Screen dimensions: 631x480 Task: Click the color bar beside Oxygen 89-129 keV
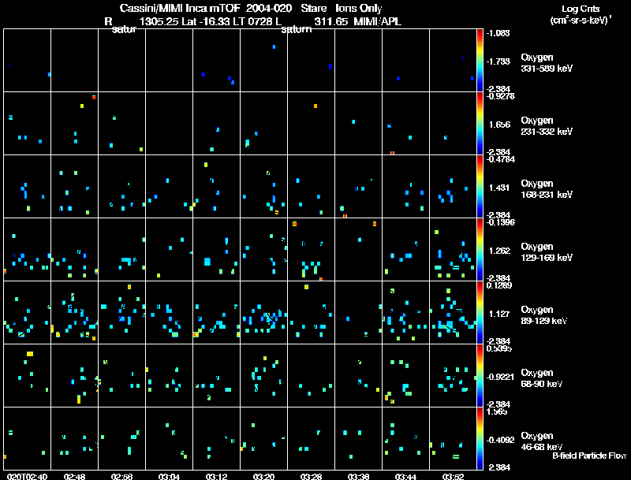click(x=480, y=313)
